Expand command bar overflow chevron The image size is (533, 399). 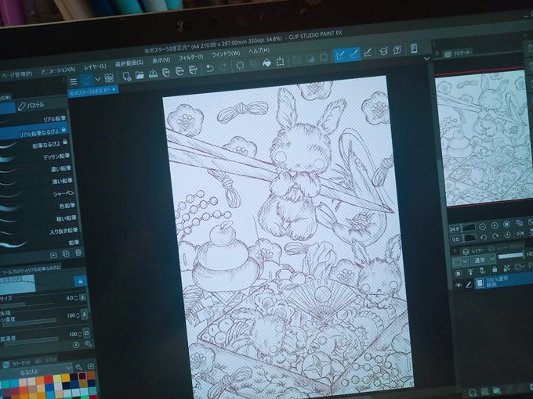[x=427, y=59]
